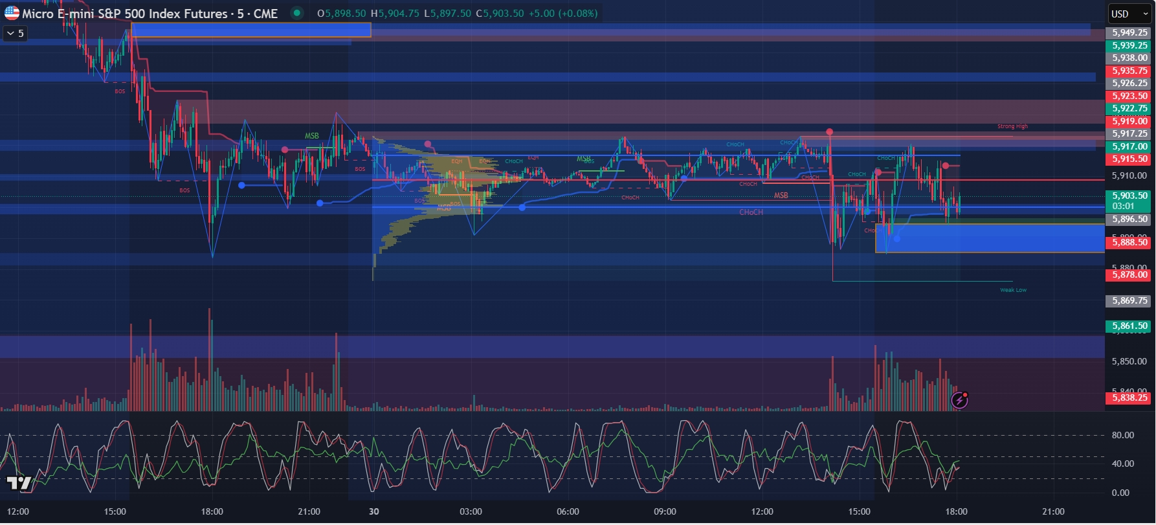This screenshot has height=525, width=1156.
Task: Click the US flag symbol icon
Action: (x=12, y=13)
